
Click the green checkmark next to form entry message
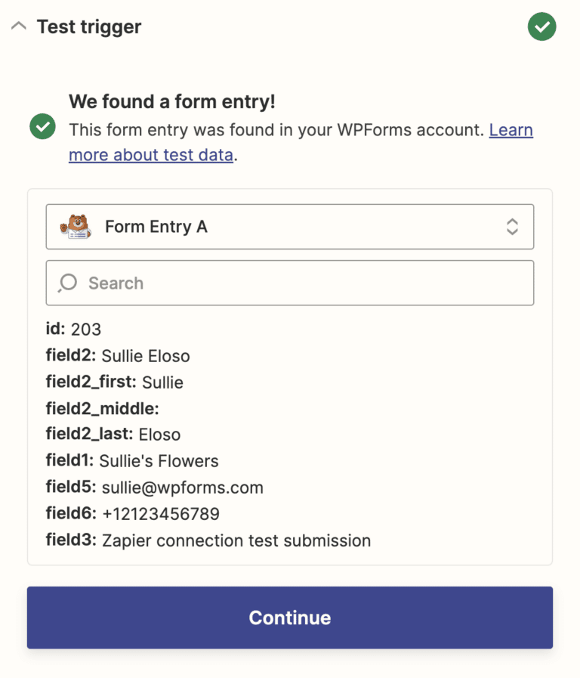[42, 127]
